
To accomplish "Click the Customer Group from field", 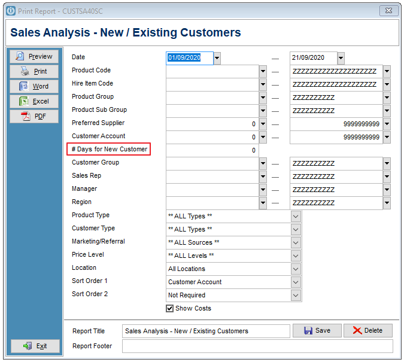I will tap(212, 163).
